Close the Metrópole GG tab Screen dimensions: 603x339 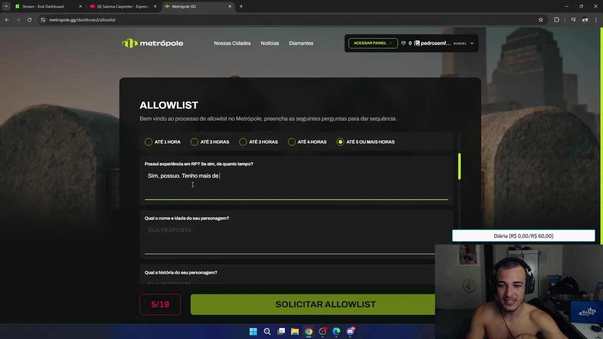(x=230, y=7)
